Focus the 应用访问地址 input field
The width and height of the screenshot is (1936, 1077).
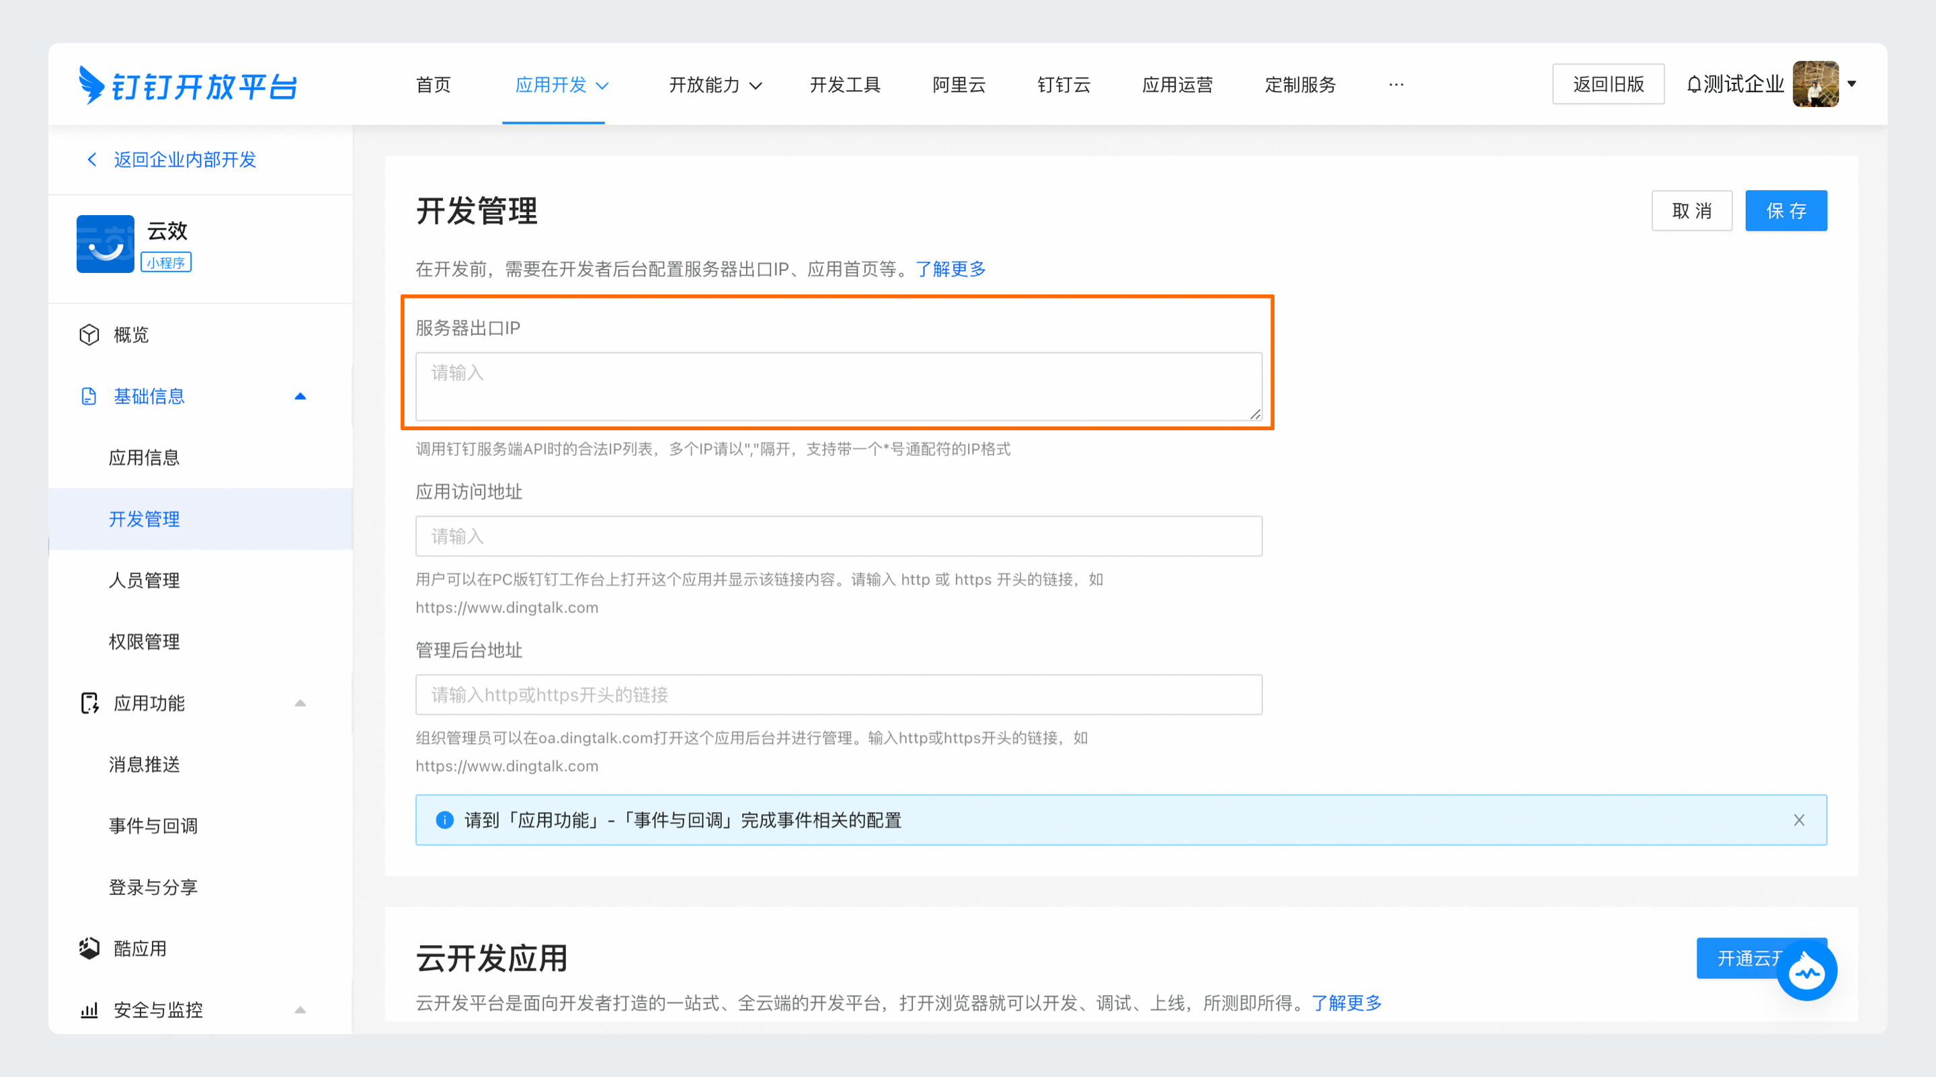click(x=839, y=536)
